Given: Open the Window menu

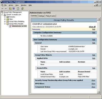Looking at the screenshot, I should (24, 5).
